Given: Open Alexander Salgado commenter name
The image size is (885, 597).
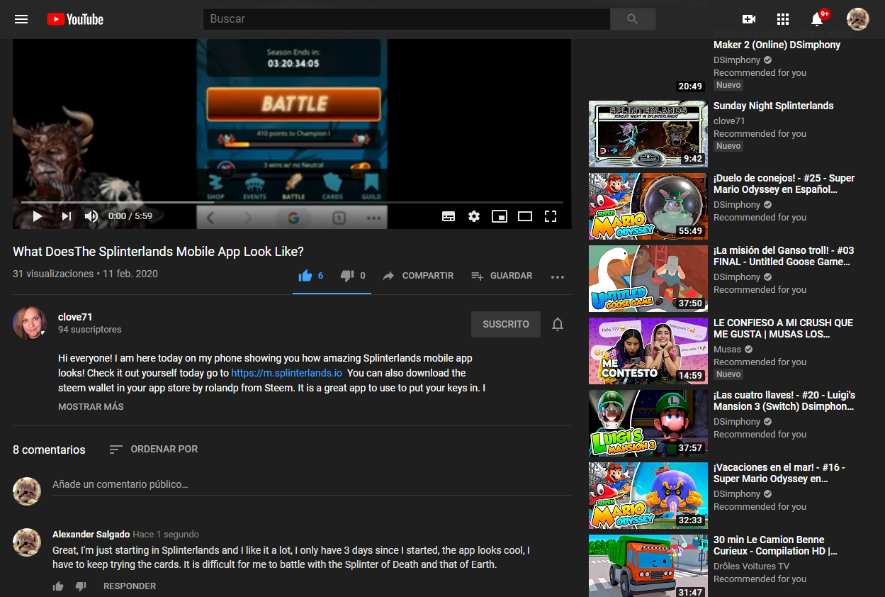Looking at the screenshot, I should pyautogui.click(x=91, y=535).
